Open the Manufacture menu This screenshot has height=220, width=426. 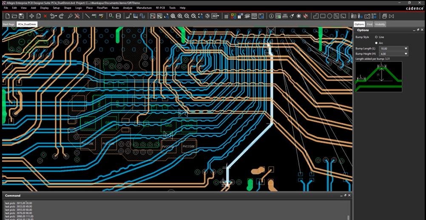[144, 8]
